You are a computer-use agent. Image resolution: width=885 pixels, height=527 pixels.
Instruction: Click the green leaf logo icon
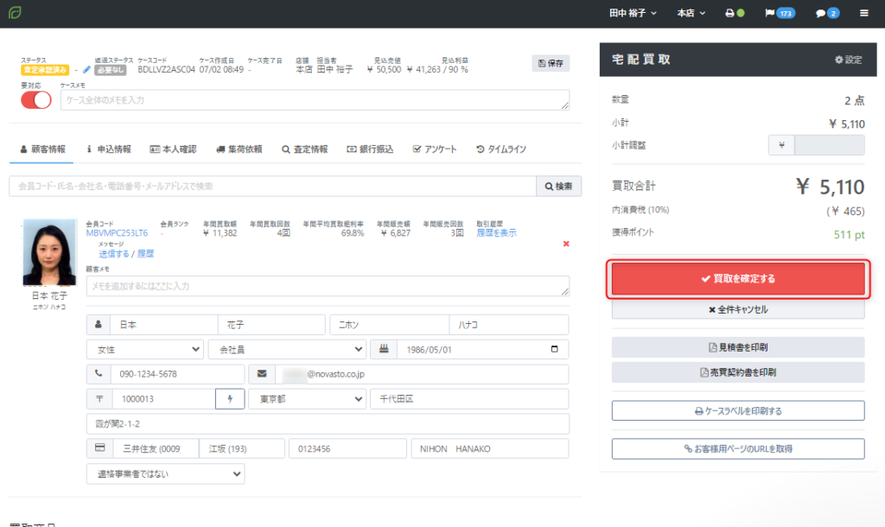(x=16, y=12)
